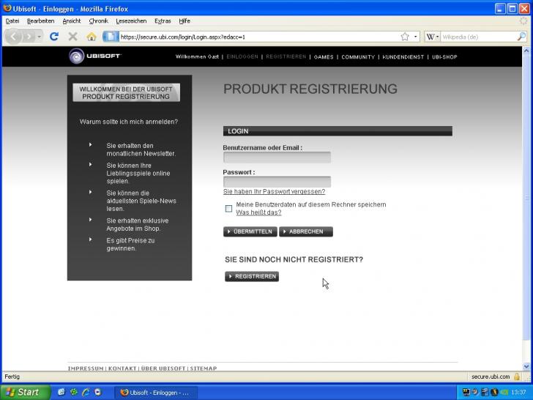Click the stop loading X icon
Viewport: 533px width, 400px height.
click(x=72, y=37)
